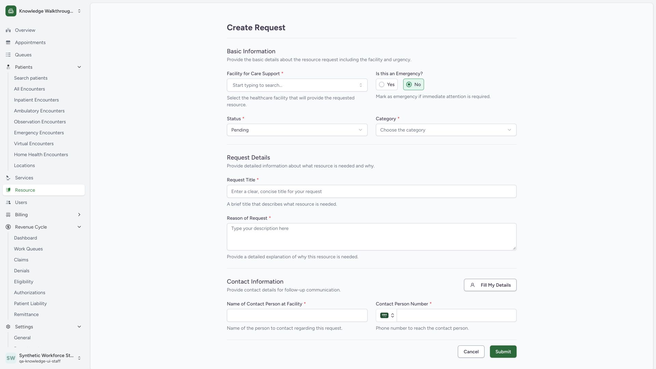Click the Settings gear icon
This screenshot has height=369, width=656.
8,327
